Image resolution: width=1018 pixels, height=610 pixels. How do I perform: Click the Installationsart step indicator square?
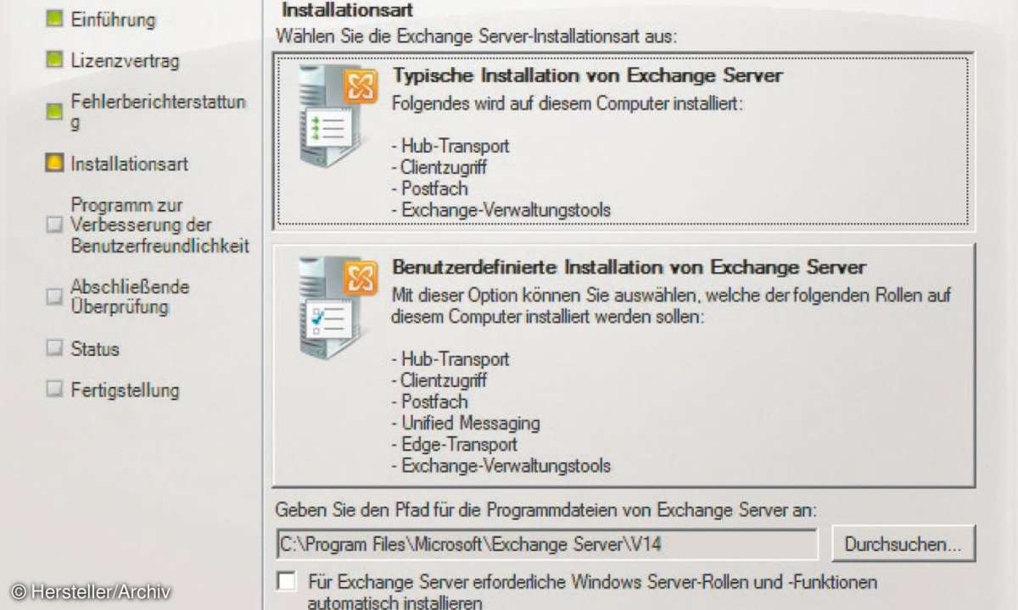click(54, 164)
